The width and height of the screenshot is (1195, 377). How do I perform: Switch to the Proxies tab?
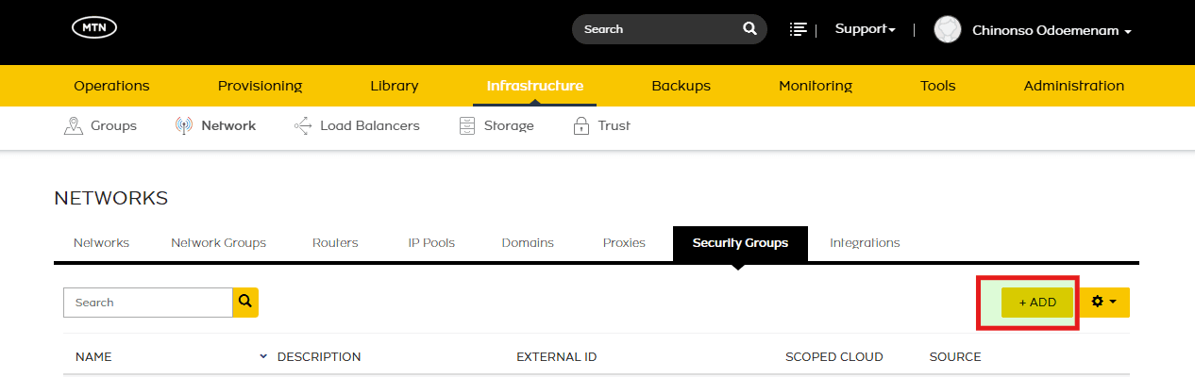click(624, 242)
